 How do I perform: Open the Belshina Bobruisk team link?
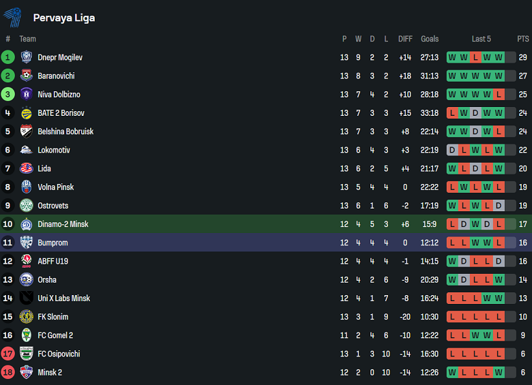[x=65, y=132]
